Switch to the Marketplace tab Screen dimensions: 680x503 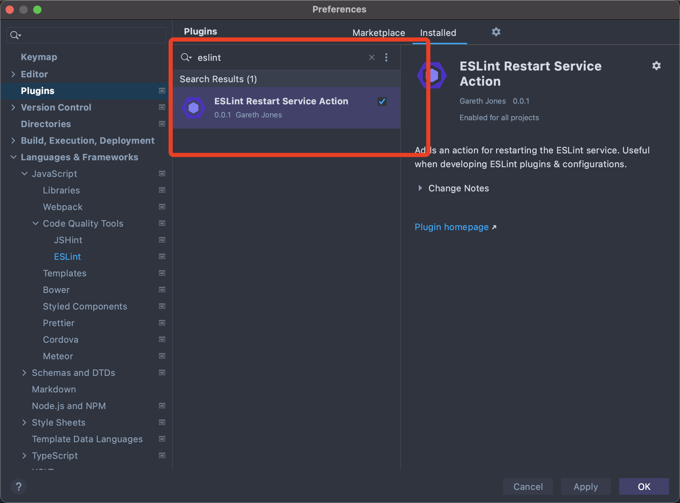coord(378,32)
